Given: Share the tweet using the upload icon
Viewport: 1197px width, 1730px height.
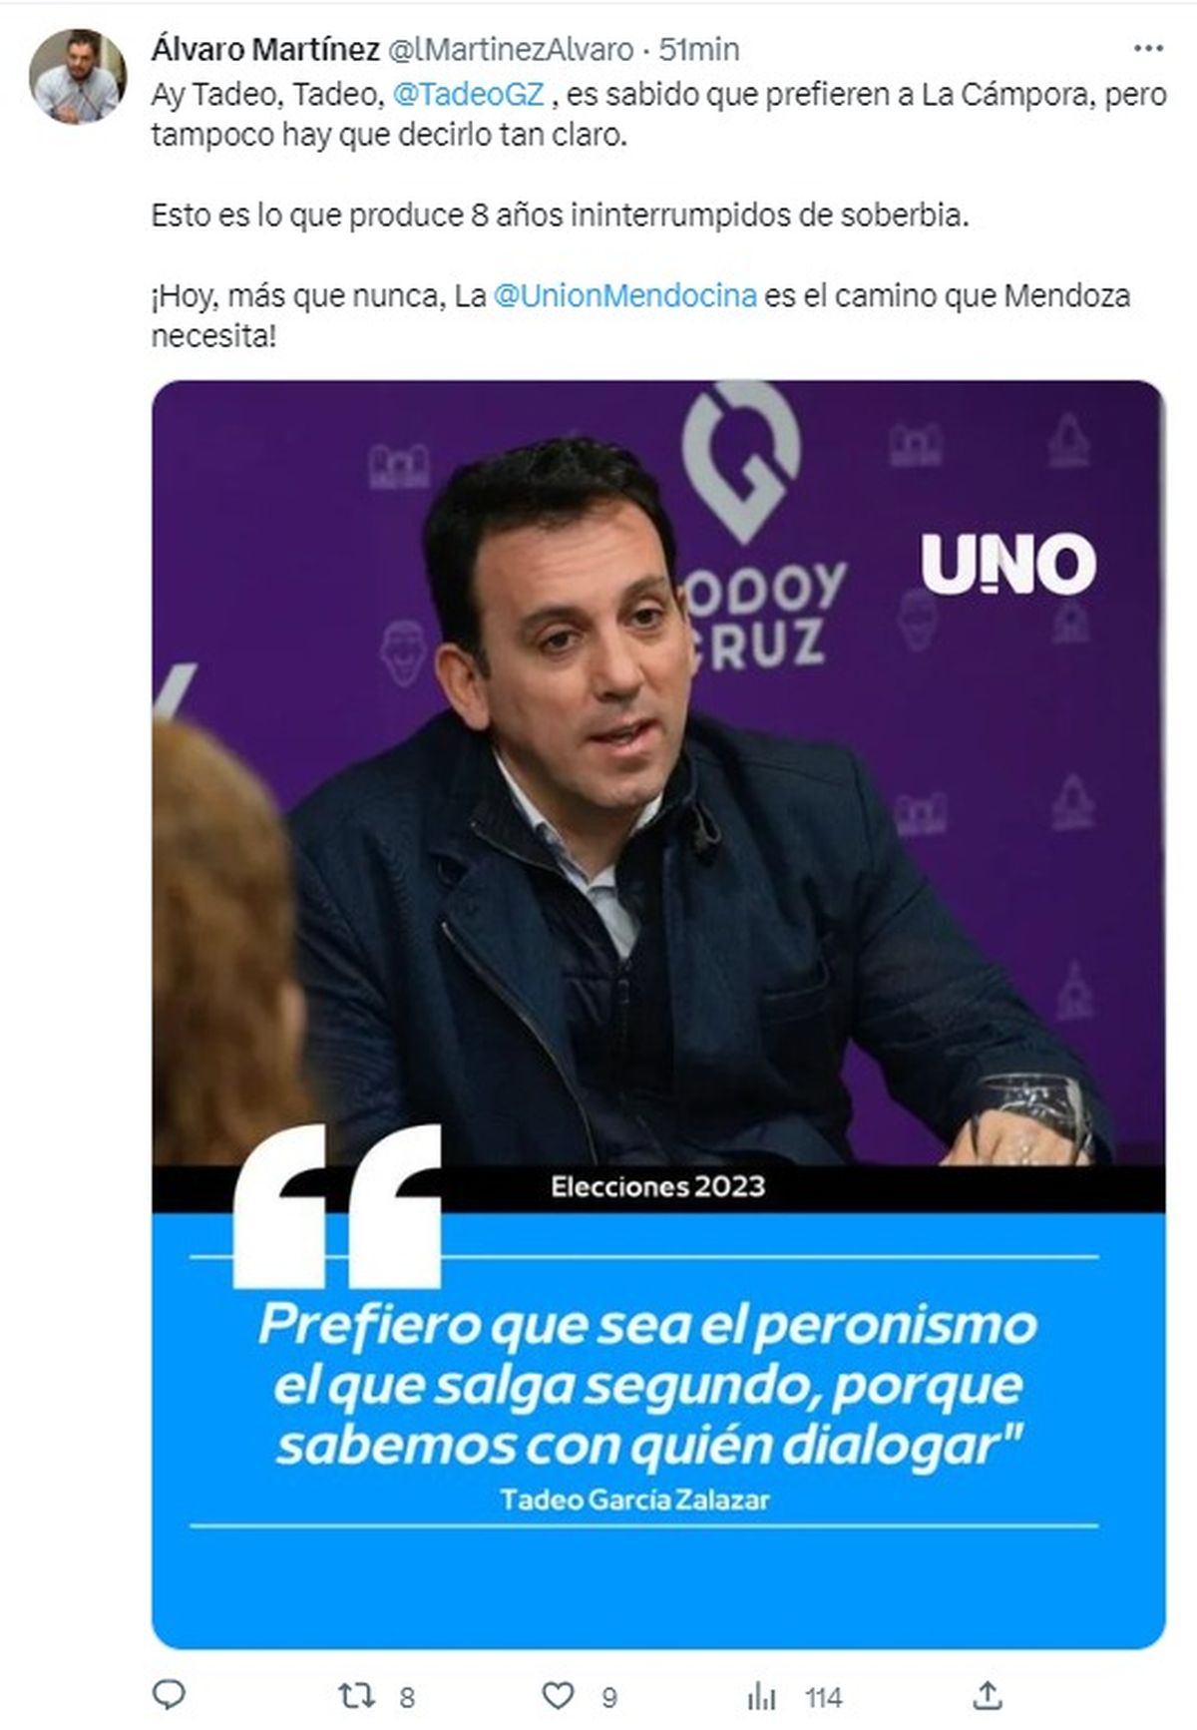Looking at the screenshot, I should coord(989,1694).
